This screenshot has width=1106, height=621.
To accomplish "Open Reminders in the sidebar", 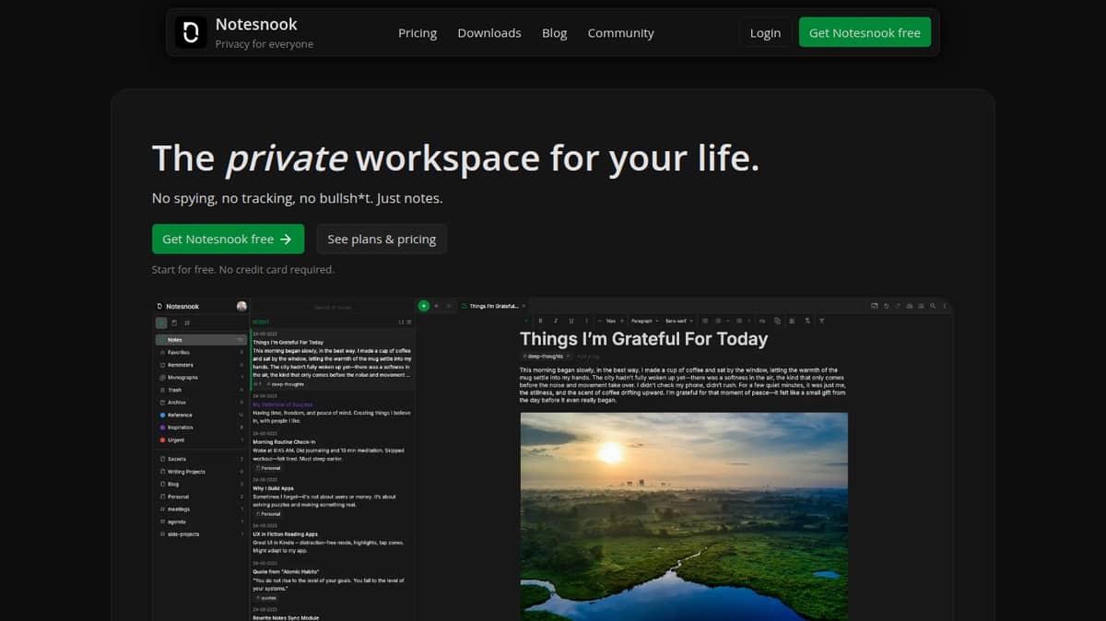I will tap(201, 365).
